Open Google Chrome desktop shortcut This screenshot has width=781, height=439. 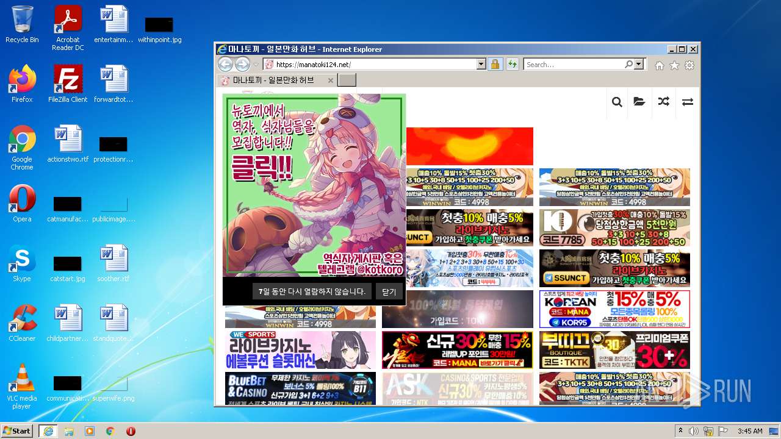pos(22,148)
